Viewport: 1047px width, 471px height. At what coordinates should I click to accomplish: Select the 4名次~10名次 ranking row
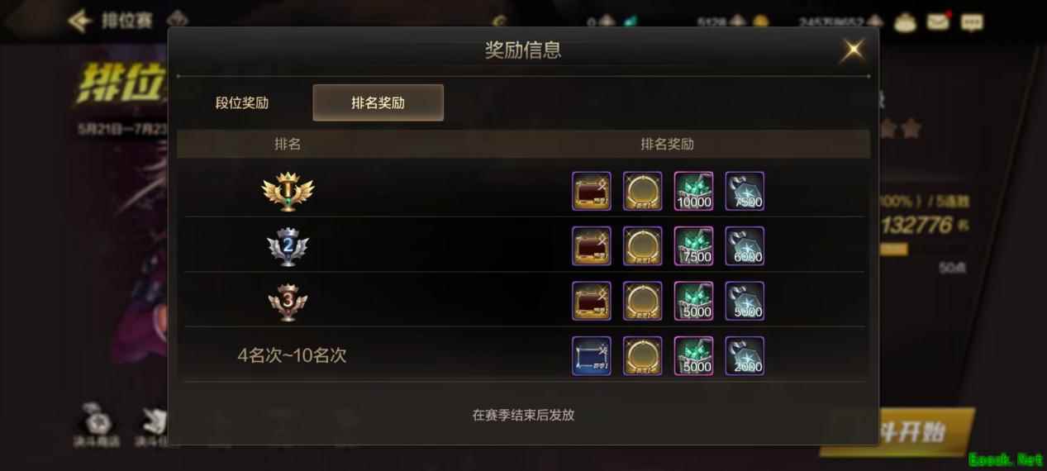pyautogui.click(x=522, y=355)
